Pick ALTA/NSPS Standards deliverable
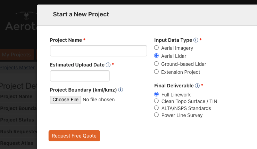The height and width of the screenshot is (149, 257). pyautogui.click(x=156, y=108)
